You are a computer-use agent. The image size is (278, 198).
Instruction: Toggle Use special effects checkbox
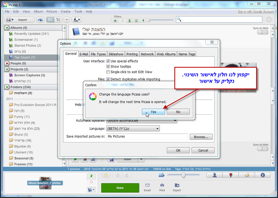click(x=108, y=61)
